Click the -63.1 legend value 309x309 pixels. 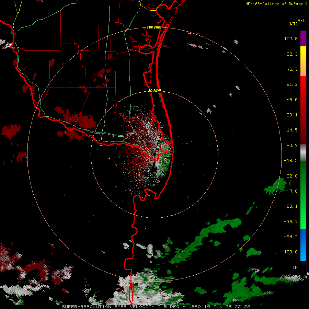pyautogui.click(x=291, y=206)
